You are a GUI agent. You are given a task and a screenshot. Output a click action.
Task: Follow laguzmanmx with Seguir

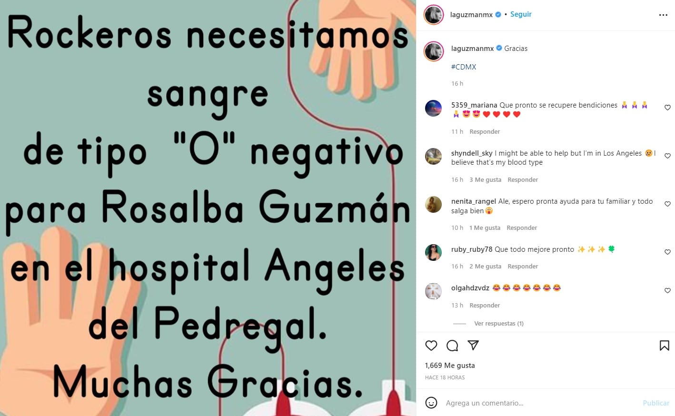pos(521,14)
